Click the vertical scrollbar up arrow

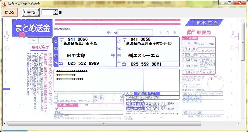(243, 21)
